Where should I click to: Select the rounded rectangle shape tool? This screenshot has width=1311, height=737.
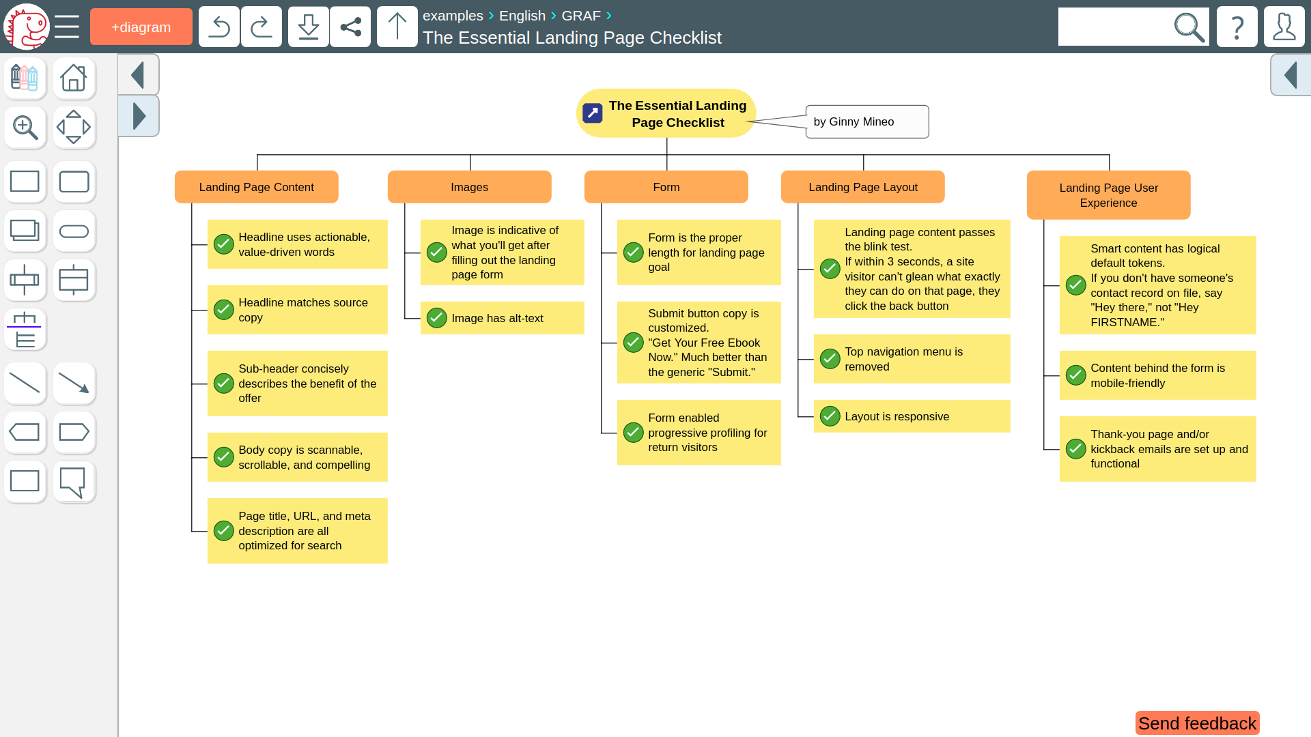click(74, 182)
